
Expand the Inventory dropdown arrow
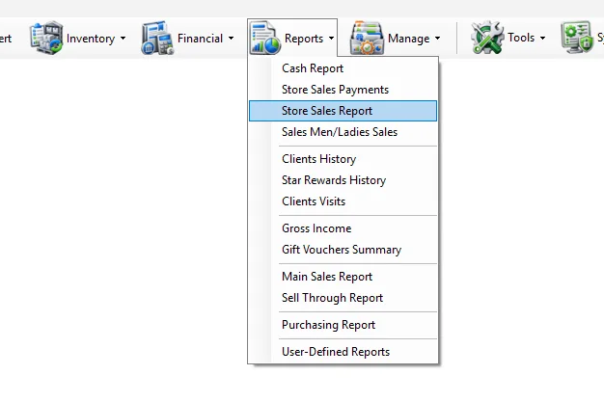123,39
